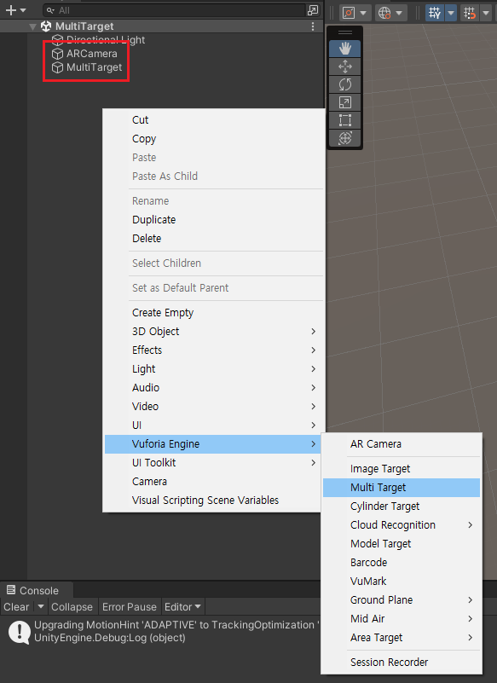Open the Effects submenu
497x683 pixels.
coord(214,350)
